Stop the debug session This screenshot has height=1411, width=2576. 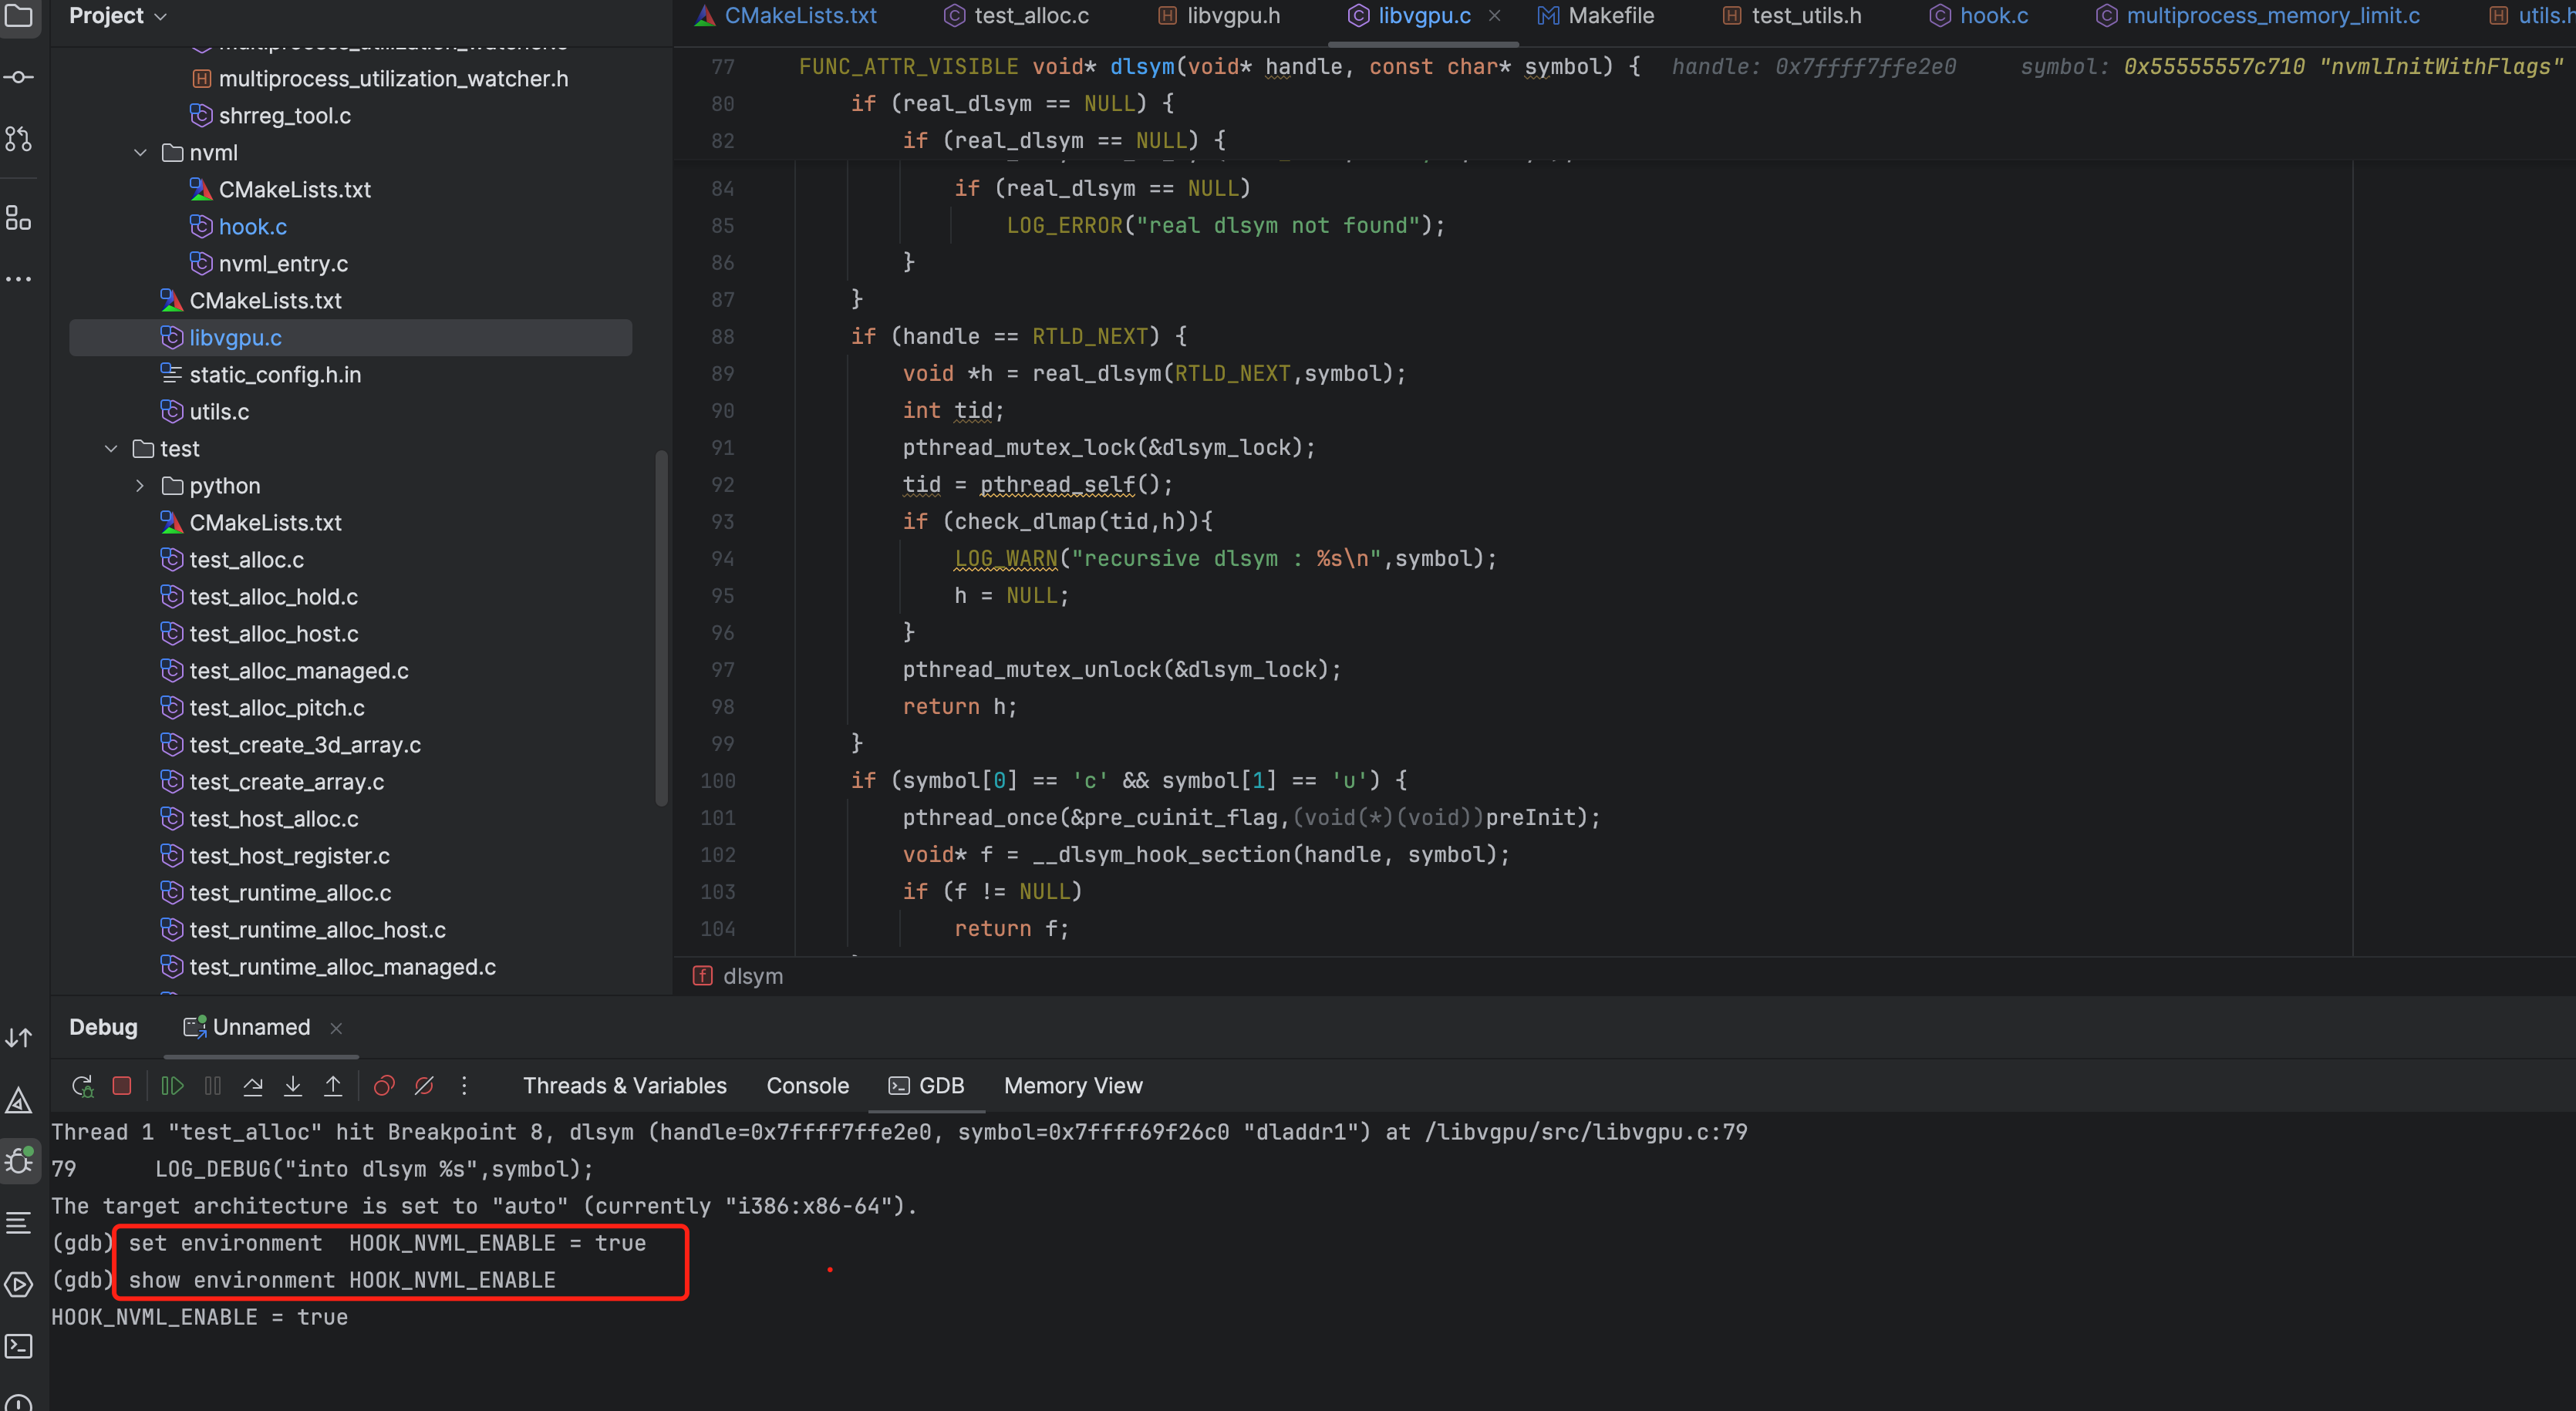[122, 1086]
